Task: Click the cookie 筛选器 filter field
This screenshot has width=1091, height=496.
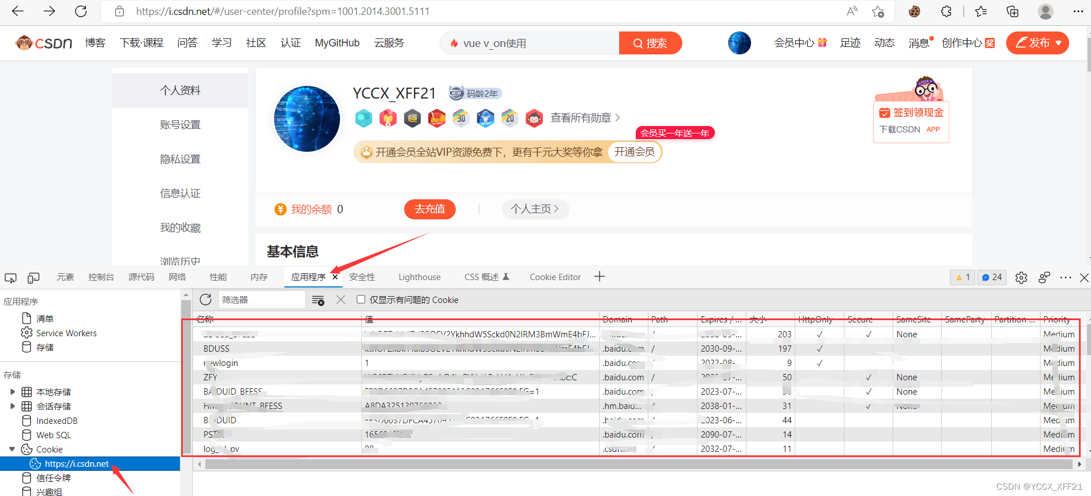Action: (x=261, y=300)
